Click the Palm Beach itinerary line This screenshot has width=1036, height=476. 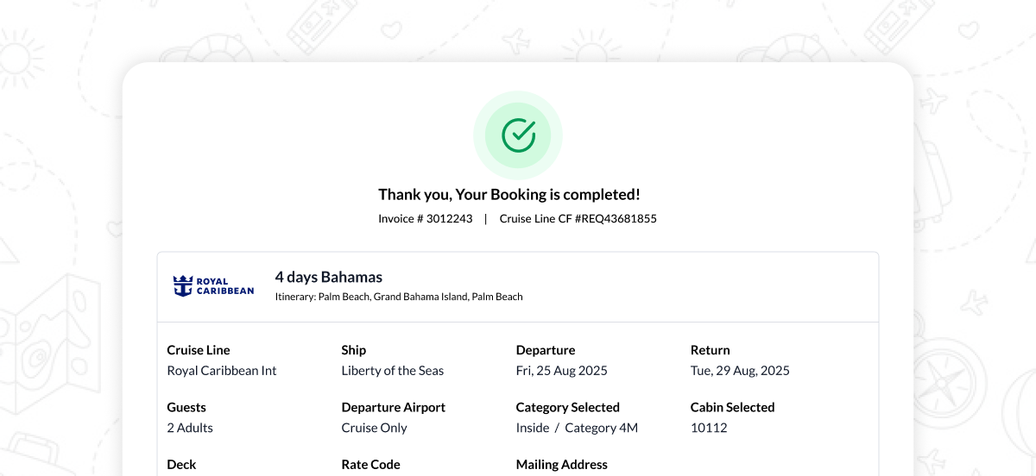point(399,297)
